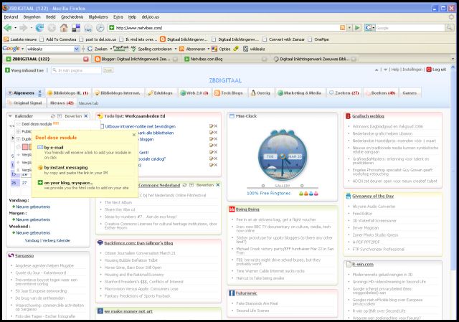Switch to the Web 2.0 tab
Image resolution: width=459 pixels, height=322 pixels.
point(194,93)
